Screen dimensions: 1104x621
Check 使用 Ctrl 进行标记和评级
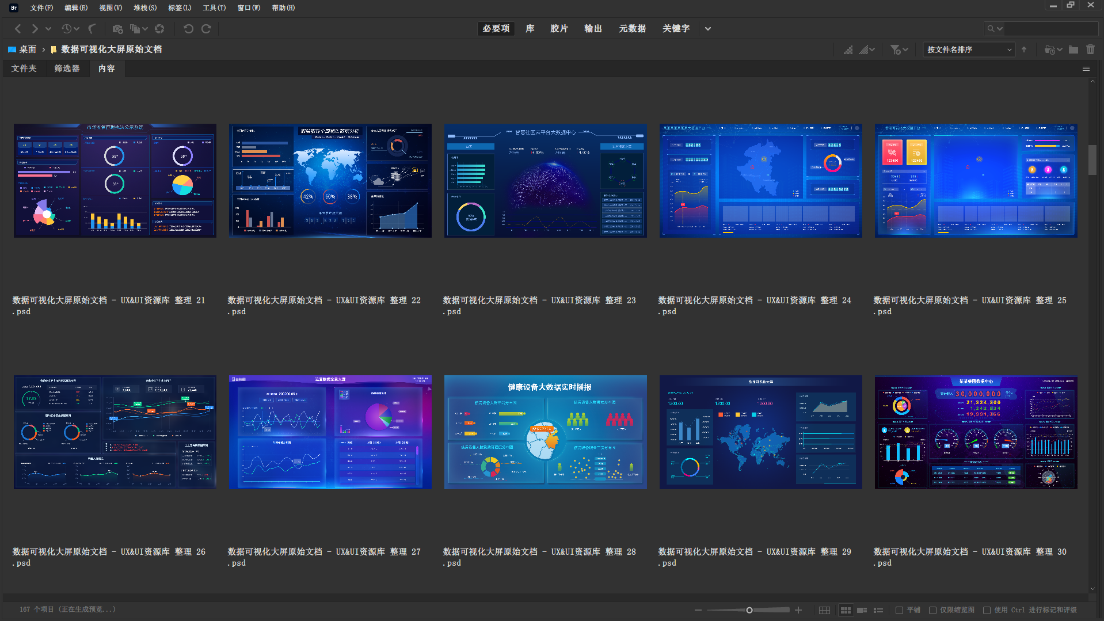point(987,610)
